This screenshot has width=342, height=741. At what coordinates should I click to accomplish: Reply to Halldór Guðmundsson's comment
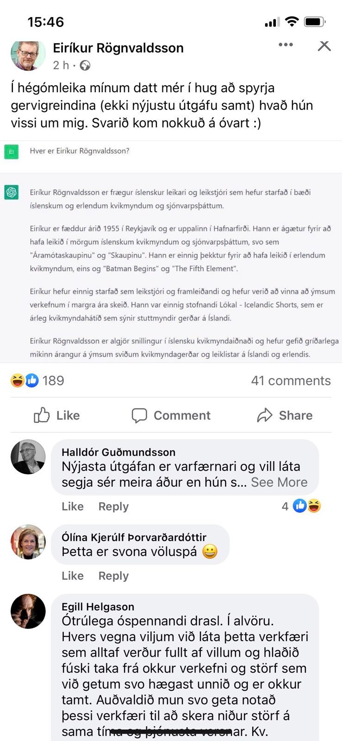pos(113,507)
